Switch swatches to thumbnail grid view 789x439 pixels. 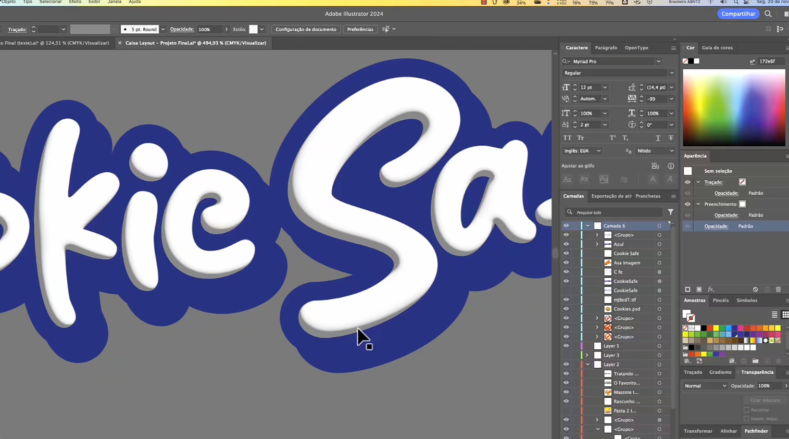point(785,315)
